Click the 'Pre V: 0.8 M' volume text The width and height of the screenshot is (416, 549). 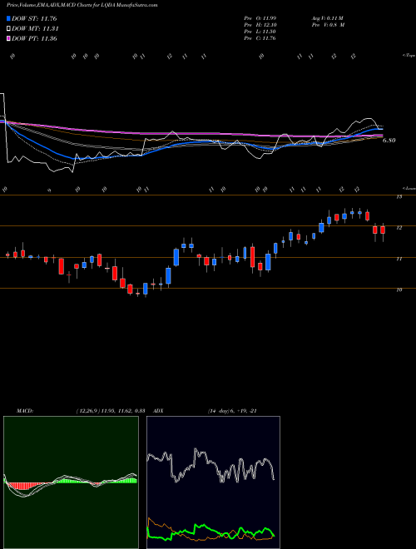pos(328,25)
